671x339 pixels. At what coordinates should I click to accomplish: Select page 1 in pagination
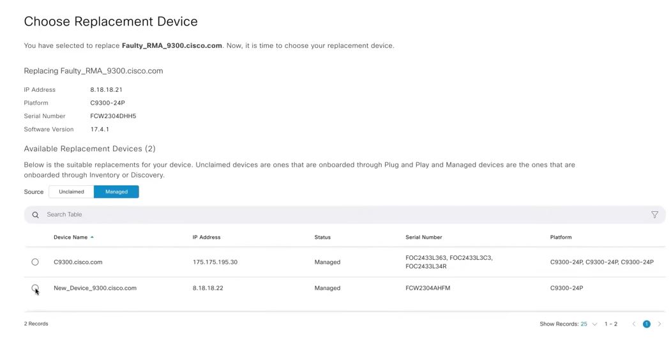pos(646,324)
